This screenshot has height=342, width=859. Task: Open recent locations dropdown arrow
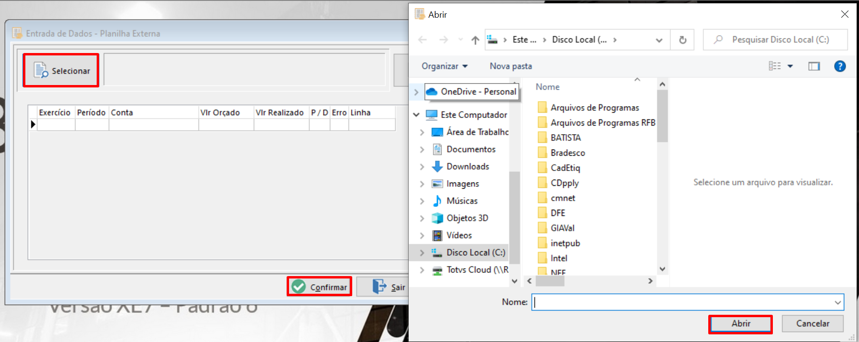pos(460,40)
